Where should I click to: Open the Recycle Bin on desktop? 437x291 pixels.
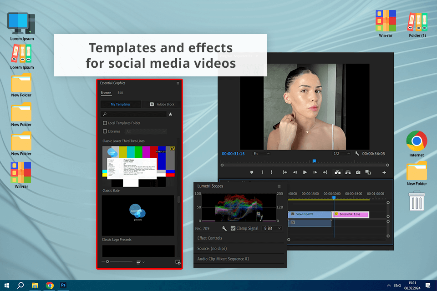(x=417, y=201)
